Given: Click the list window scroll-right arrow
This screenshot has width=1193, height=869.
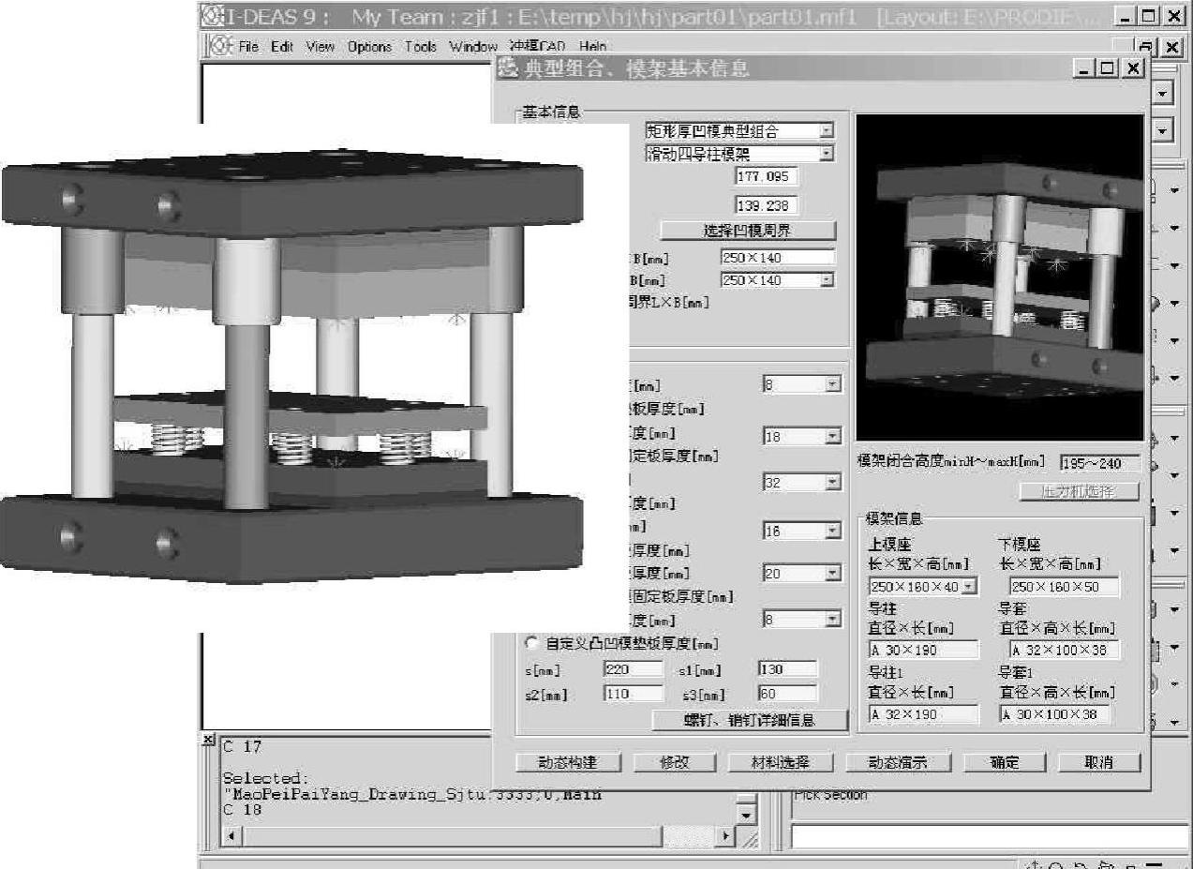Looking at the screenshot, I should pyautogui.click(x=726, y=834).
